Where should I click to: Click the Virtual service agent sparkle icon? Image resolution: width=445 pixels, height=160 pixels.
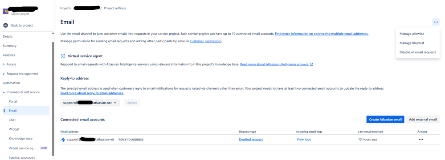pos(63,56)
